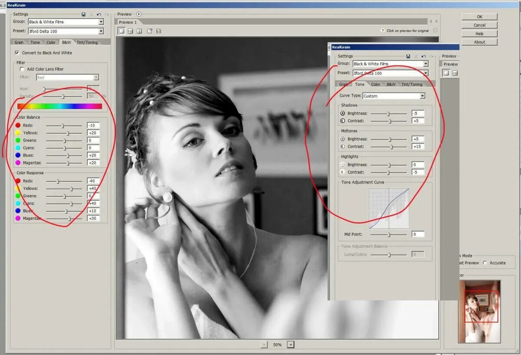Select the Preview 1 tab
Viewport: 521px width, 355px height.
tap(128, 22)
